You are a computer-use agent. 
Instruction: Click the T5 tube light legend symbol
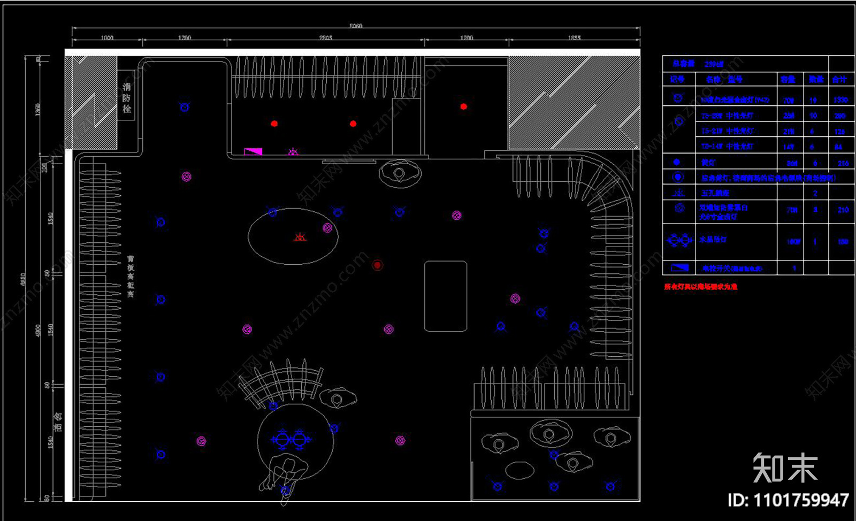coord(678,121)
